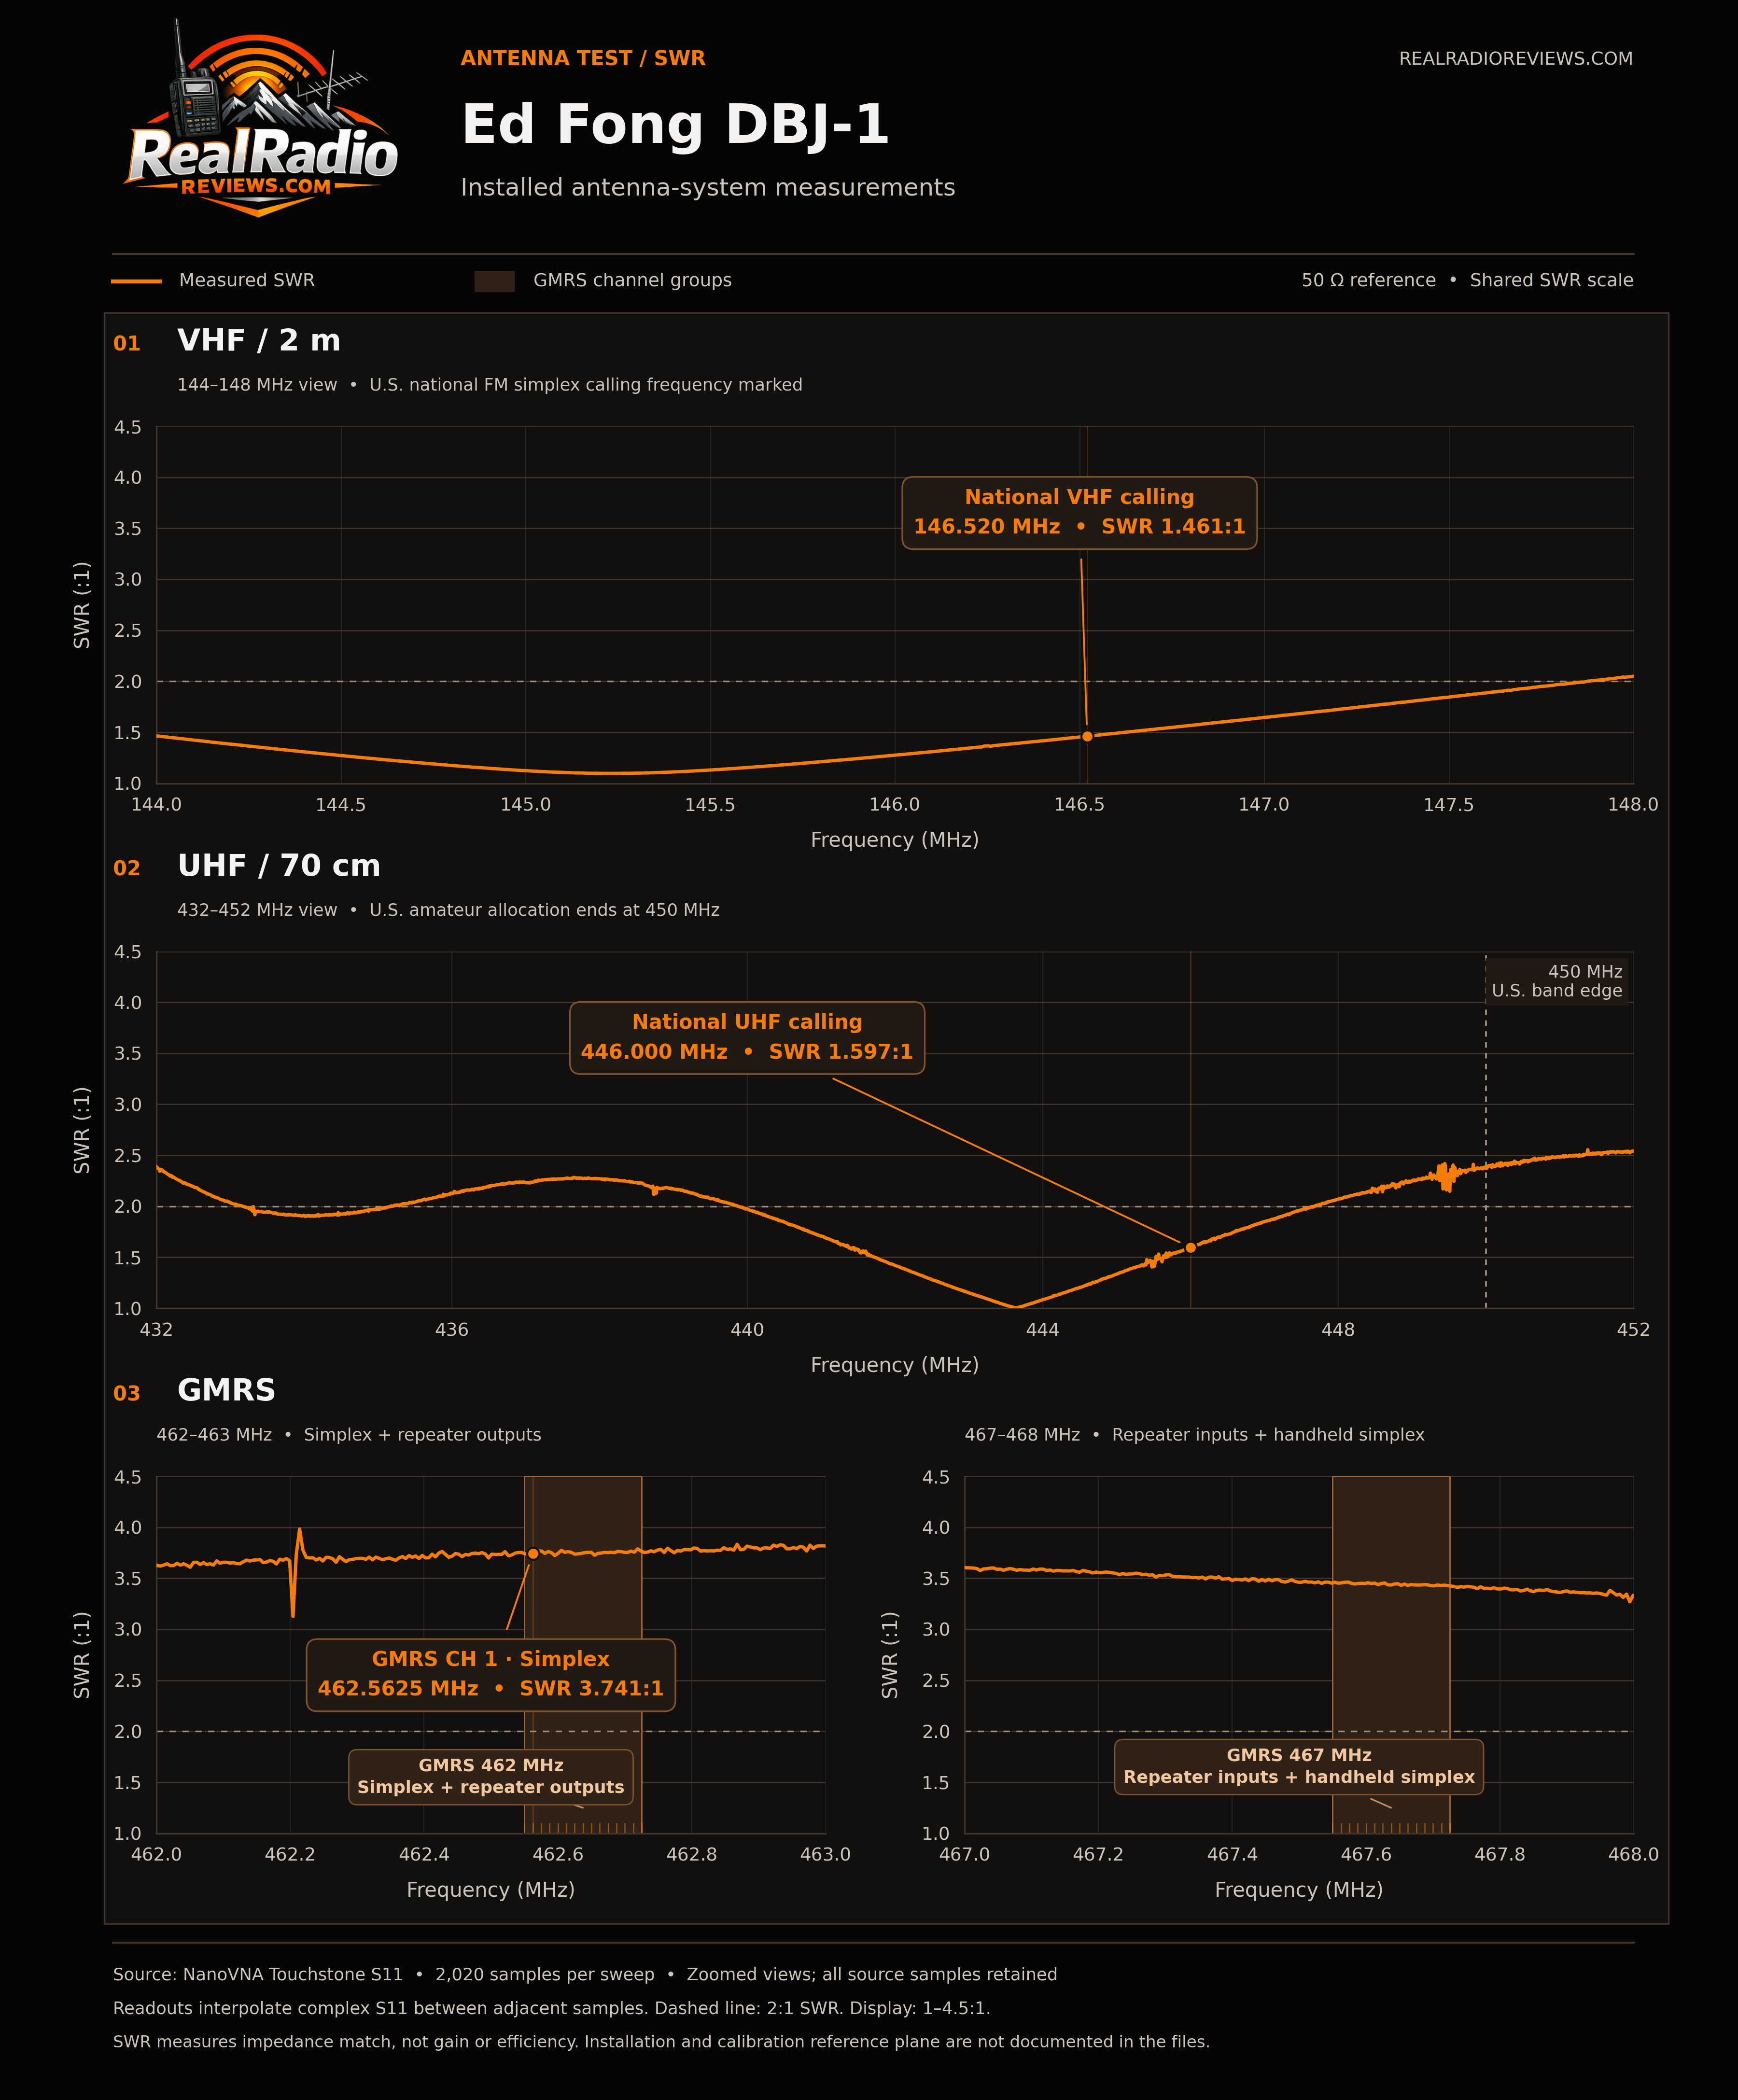Click the GMRS section heading
The height and width of the screenshot is (2100, 1738).
[226, 1390]
